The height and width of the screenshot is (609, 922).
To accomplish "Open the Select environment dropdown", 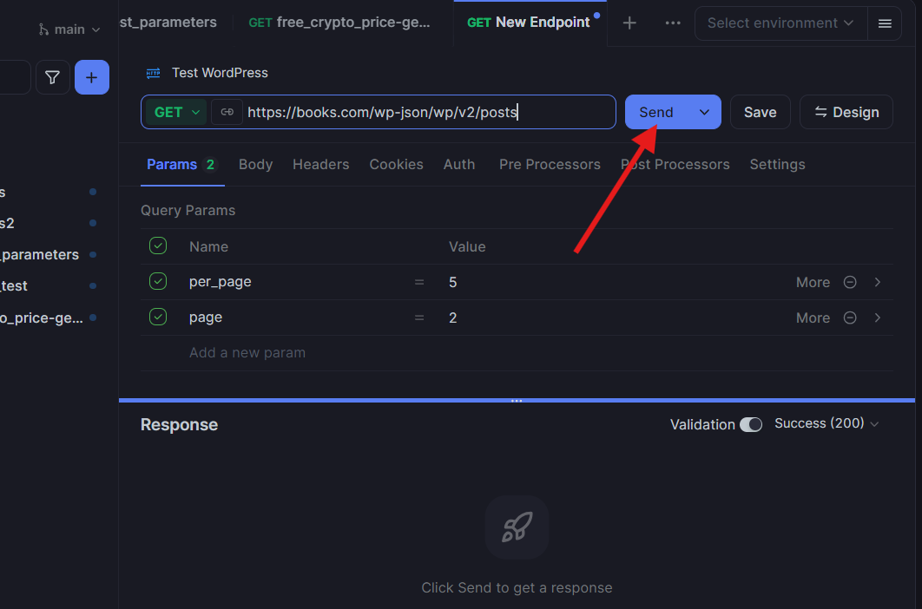I will click(780, 23).
